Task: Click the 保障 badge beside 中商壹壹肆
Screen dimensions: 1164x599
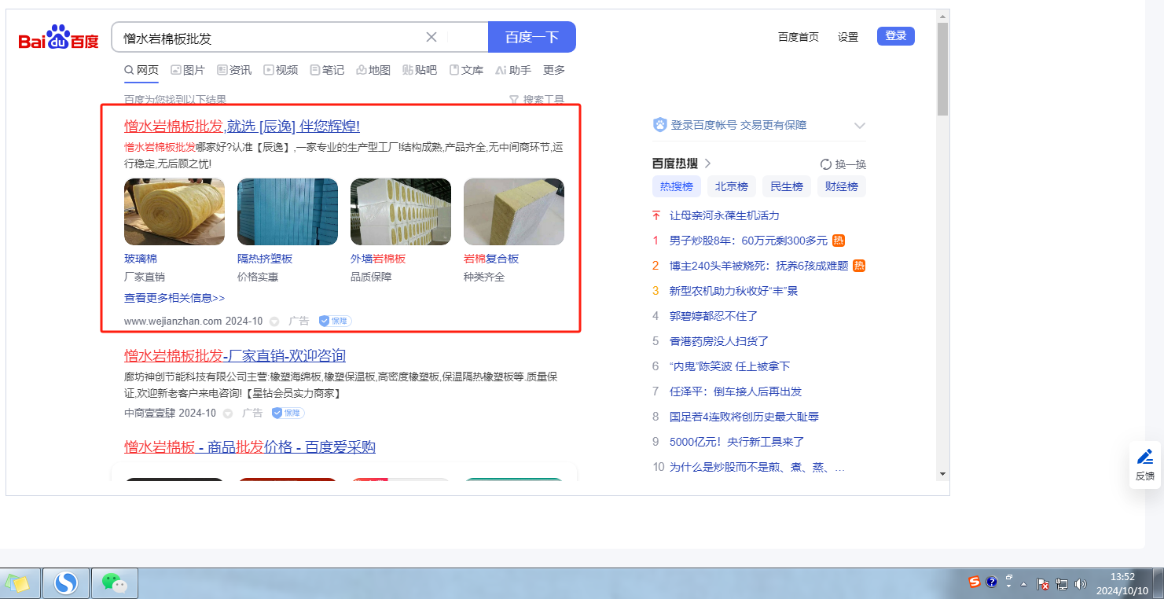Action: pos(288,413)
